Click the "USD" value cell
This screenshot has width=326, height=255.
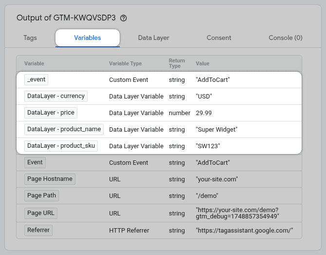click(204, 97)
